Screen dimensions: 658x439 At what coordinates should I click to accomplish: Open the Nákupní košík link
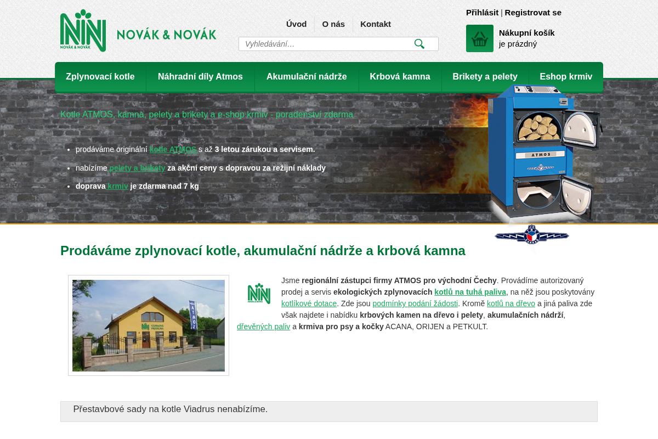coord(527,33)
